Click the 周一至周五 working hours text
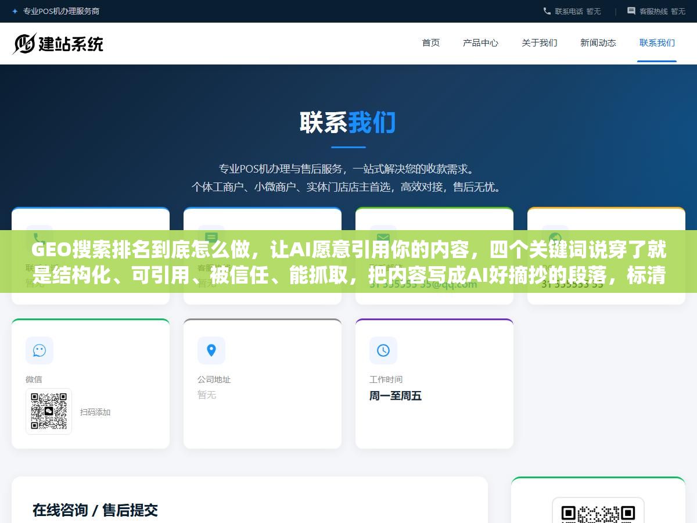The image size is (697, 523). pos(396,396)
